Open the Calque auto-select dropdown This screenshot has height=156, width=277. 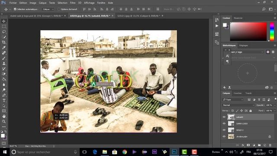(48, 9)
